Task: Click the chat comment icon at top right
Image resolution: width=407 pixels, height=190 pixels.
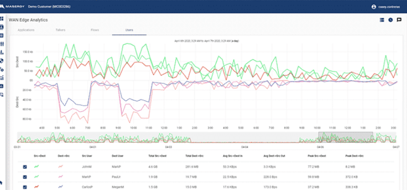Action: point(399,20)
